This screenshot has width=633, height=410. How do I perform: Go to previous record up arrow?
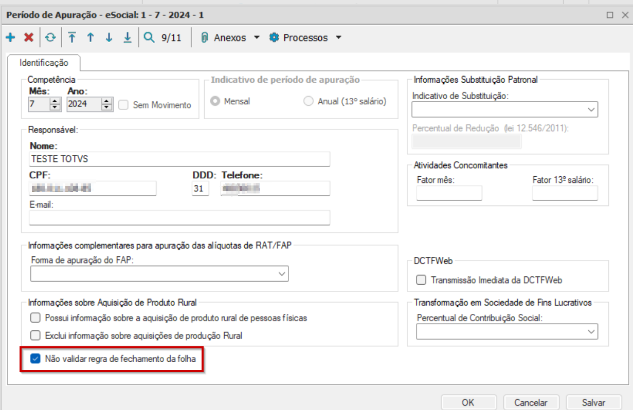pos(91,38)
